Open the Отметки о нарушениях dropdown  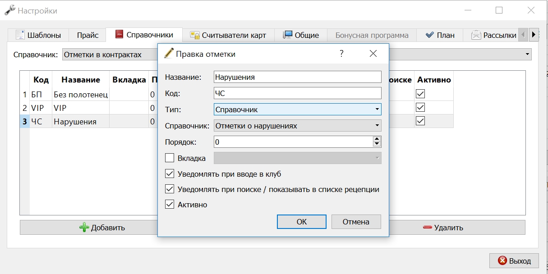[297, 126]
